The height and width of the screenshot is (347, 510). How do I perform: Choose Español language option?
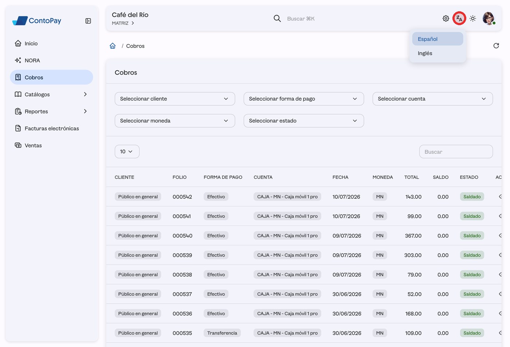click(438, 39)
